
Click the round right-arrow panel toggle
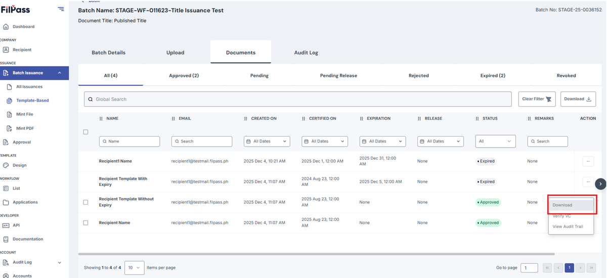[x=600, y=184]
